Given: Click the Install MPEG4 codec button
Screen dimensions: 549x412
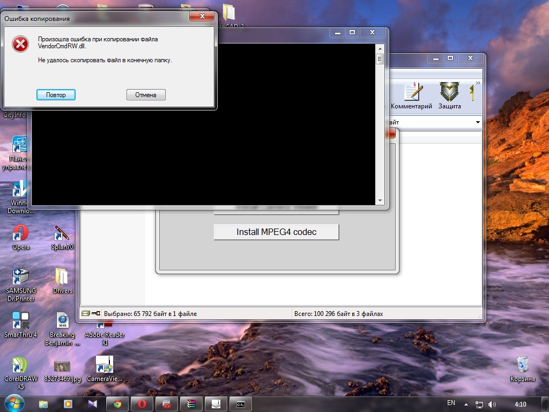Looking at the screenshot, I should click(x=276, y=232).
